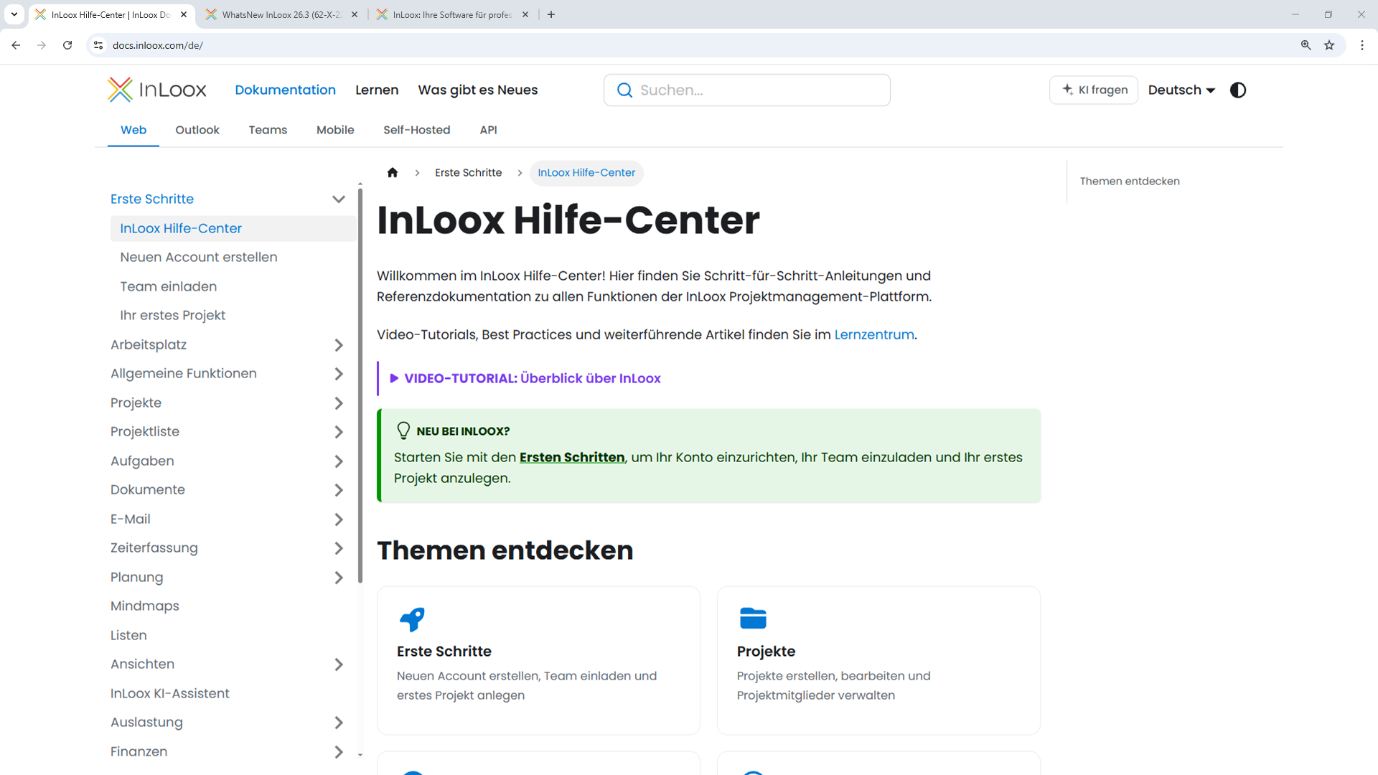Click the home icon in the breadcrumb
Screen dimensions: 1378x775
[x=393, y=173]
